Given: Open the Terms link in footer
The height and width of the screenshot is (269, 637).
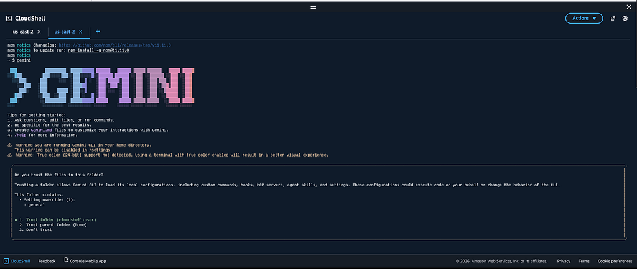Looking at the screenshot, I should (584, 261).
